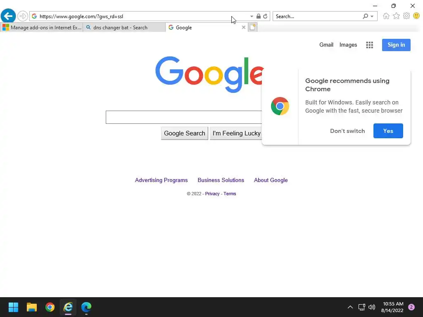423x317 pixels.
Task: Launch Chrome from the taskbar
Action: point(50,307)
